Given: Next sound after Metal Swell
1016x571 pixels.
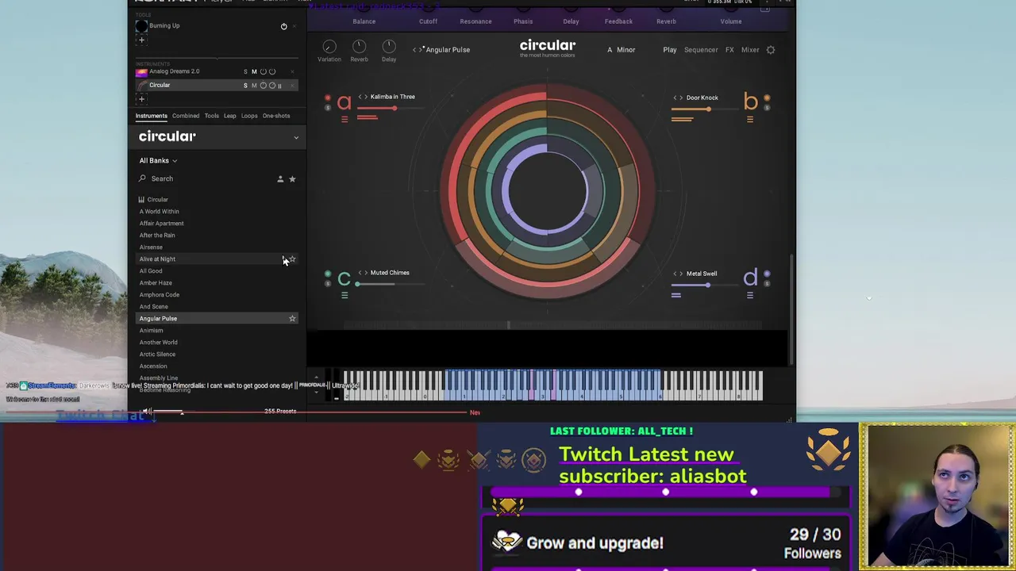Looking at the screenshot, I should [x=681, y=274].
